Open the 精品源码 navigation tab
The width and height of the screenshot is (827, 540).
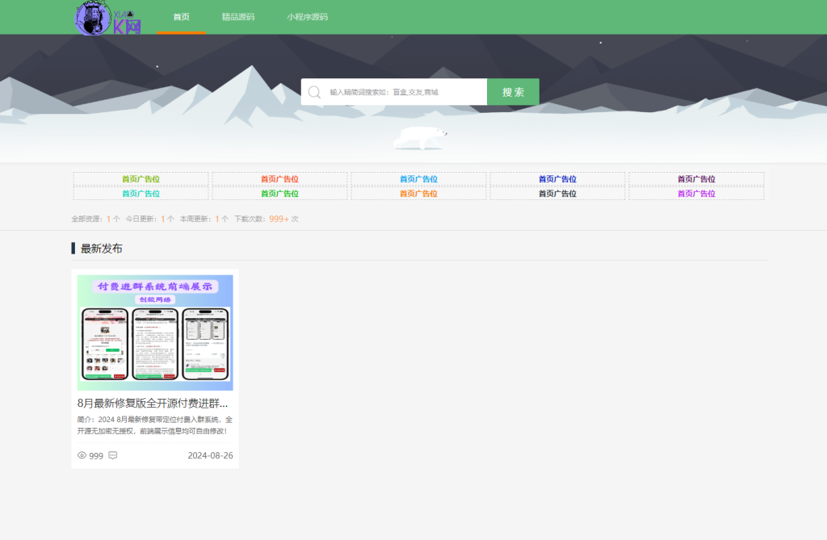pyautogui.click(x=238, y=17)
